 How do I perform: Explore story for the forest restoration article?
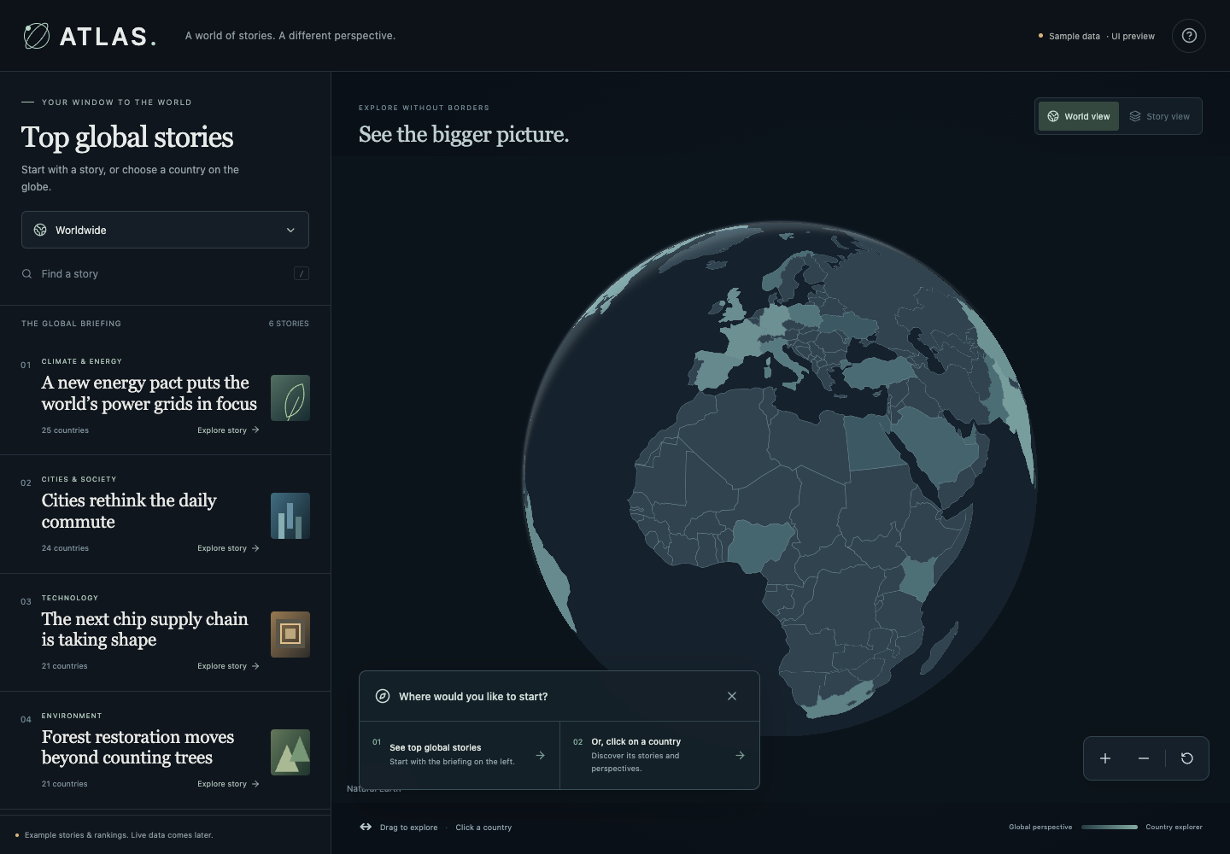tap(228, 784)
